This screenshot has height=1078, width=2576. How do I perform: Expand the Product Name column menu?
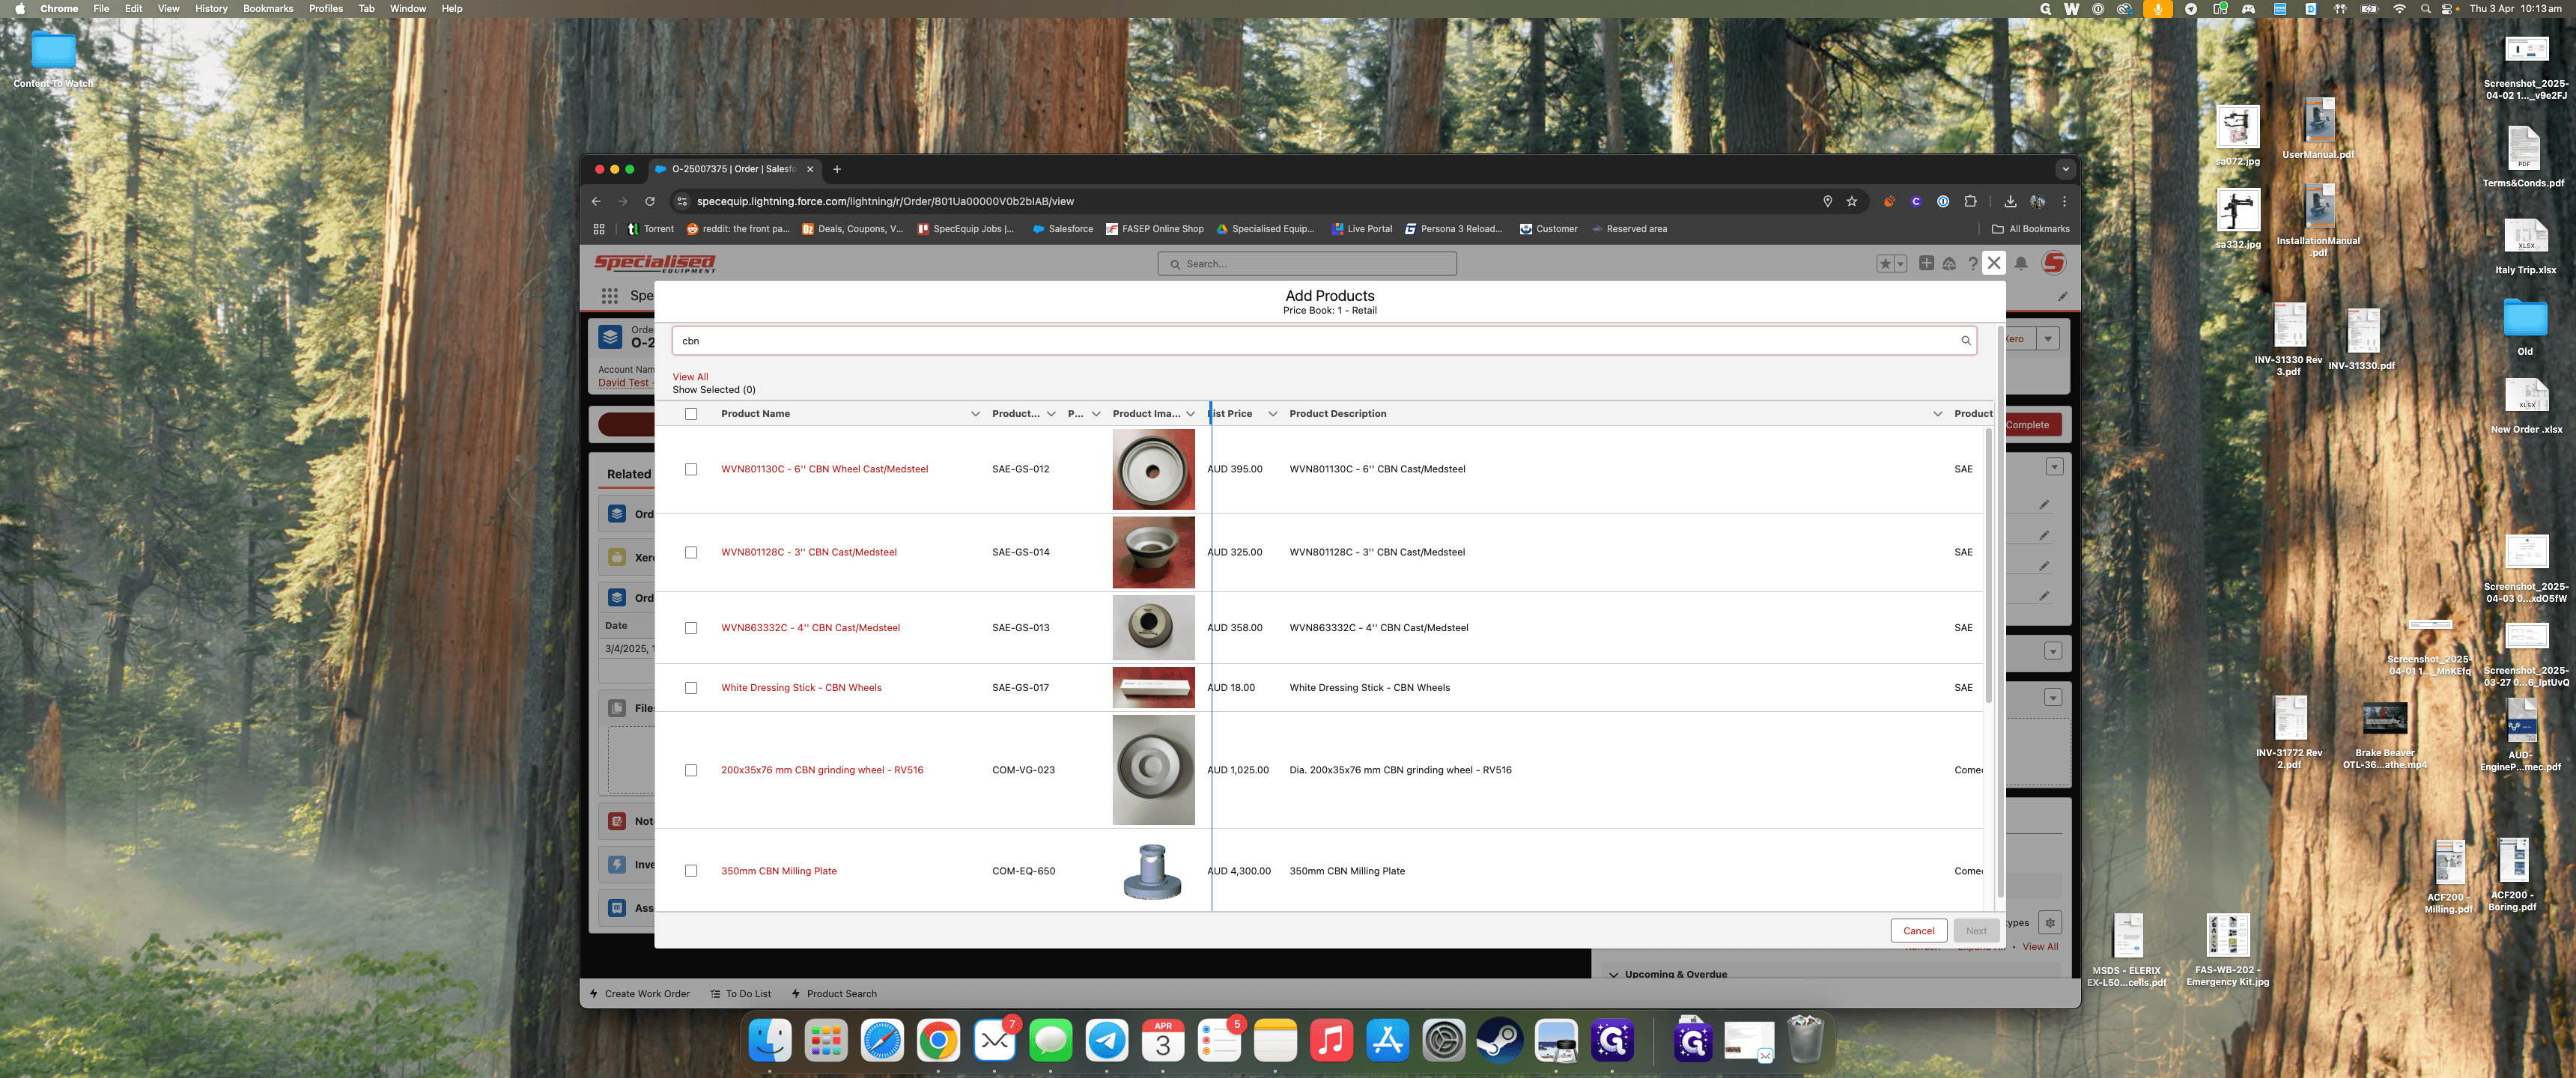(x=975, y=414)
